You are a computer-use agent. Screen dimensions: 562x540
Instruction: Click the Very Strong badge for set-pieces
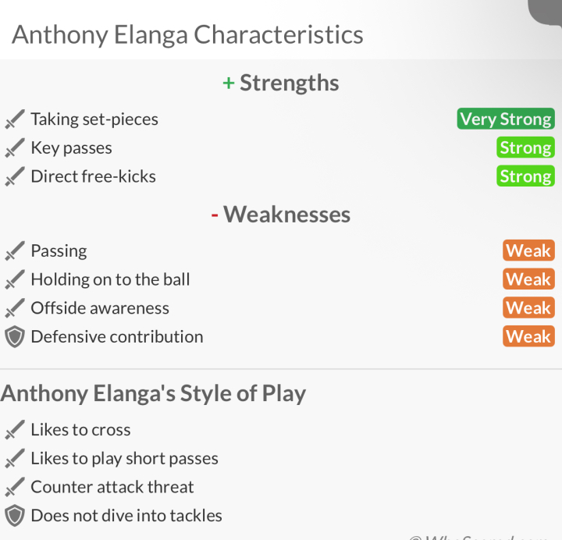[x=506, y=119]
